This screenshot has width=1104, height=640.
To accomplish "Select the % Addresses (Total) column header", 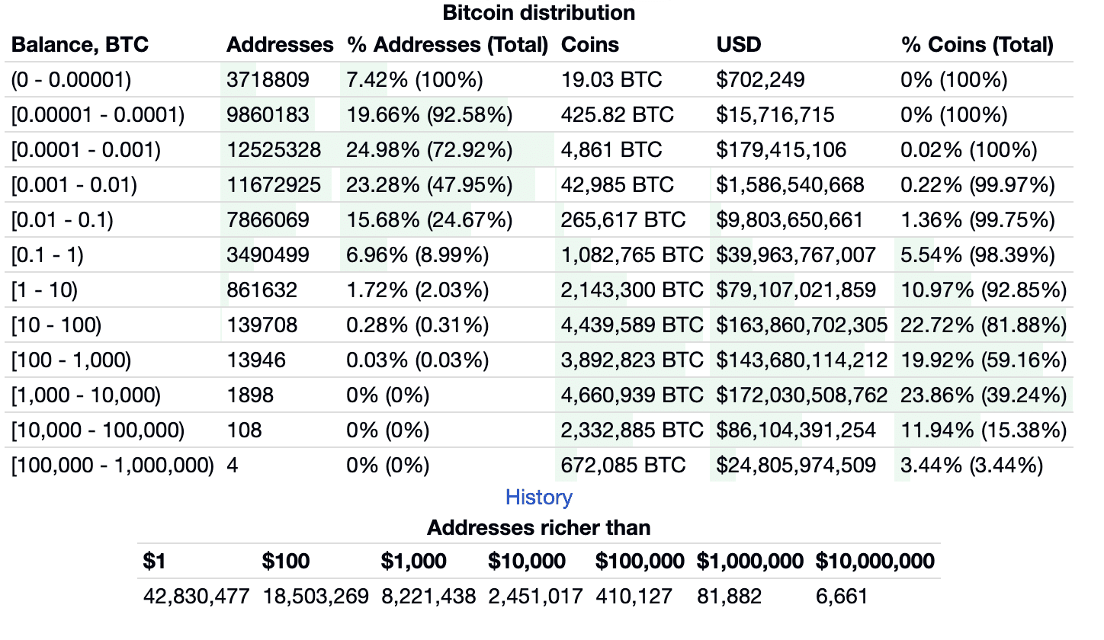I will (448, 45).
